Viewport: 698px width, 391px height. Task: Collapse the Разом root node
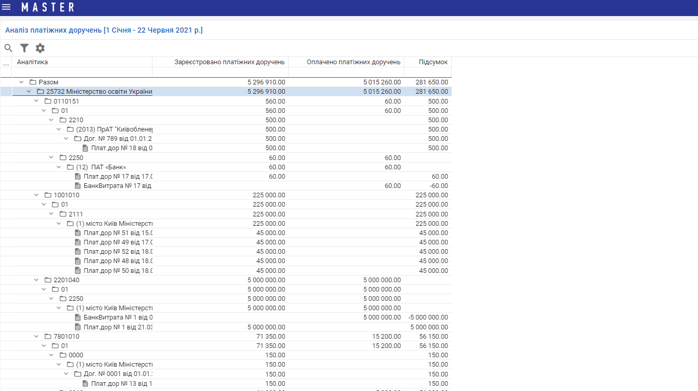(21, 82)
